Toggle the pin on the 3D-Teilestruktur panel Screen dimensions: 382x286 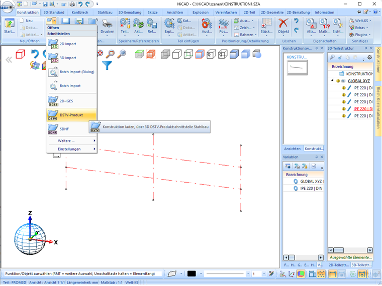pos(366,48)
